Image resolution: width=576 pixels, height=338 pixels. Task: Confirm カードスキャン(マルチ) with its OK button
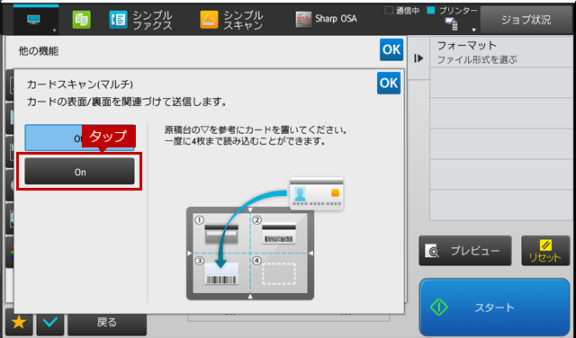[x=389, y=83]
